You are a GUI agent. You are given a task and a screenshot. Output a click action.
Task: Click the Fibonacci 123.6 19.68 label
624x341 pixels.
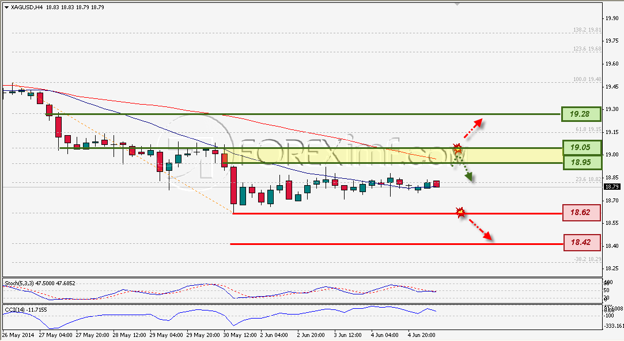tap(587, 49)
